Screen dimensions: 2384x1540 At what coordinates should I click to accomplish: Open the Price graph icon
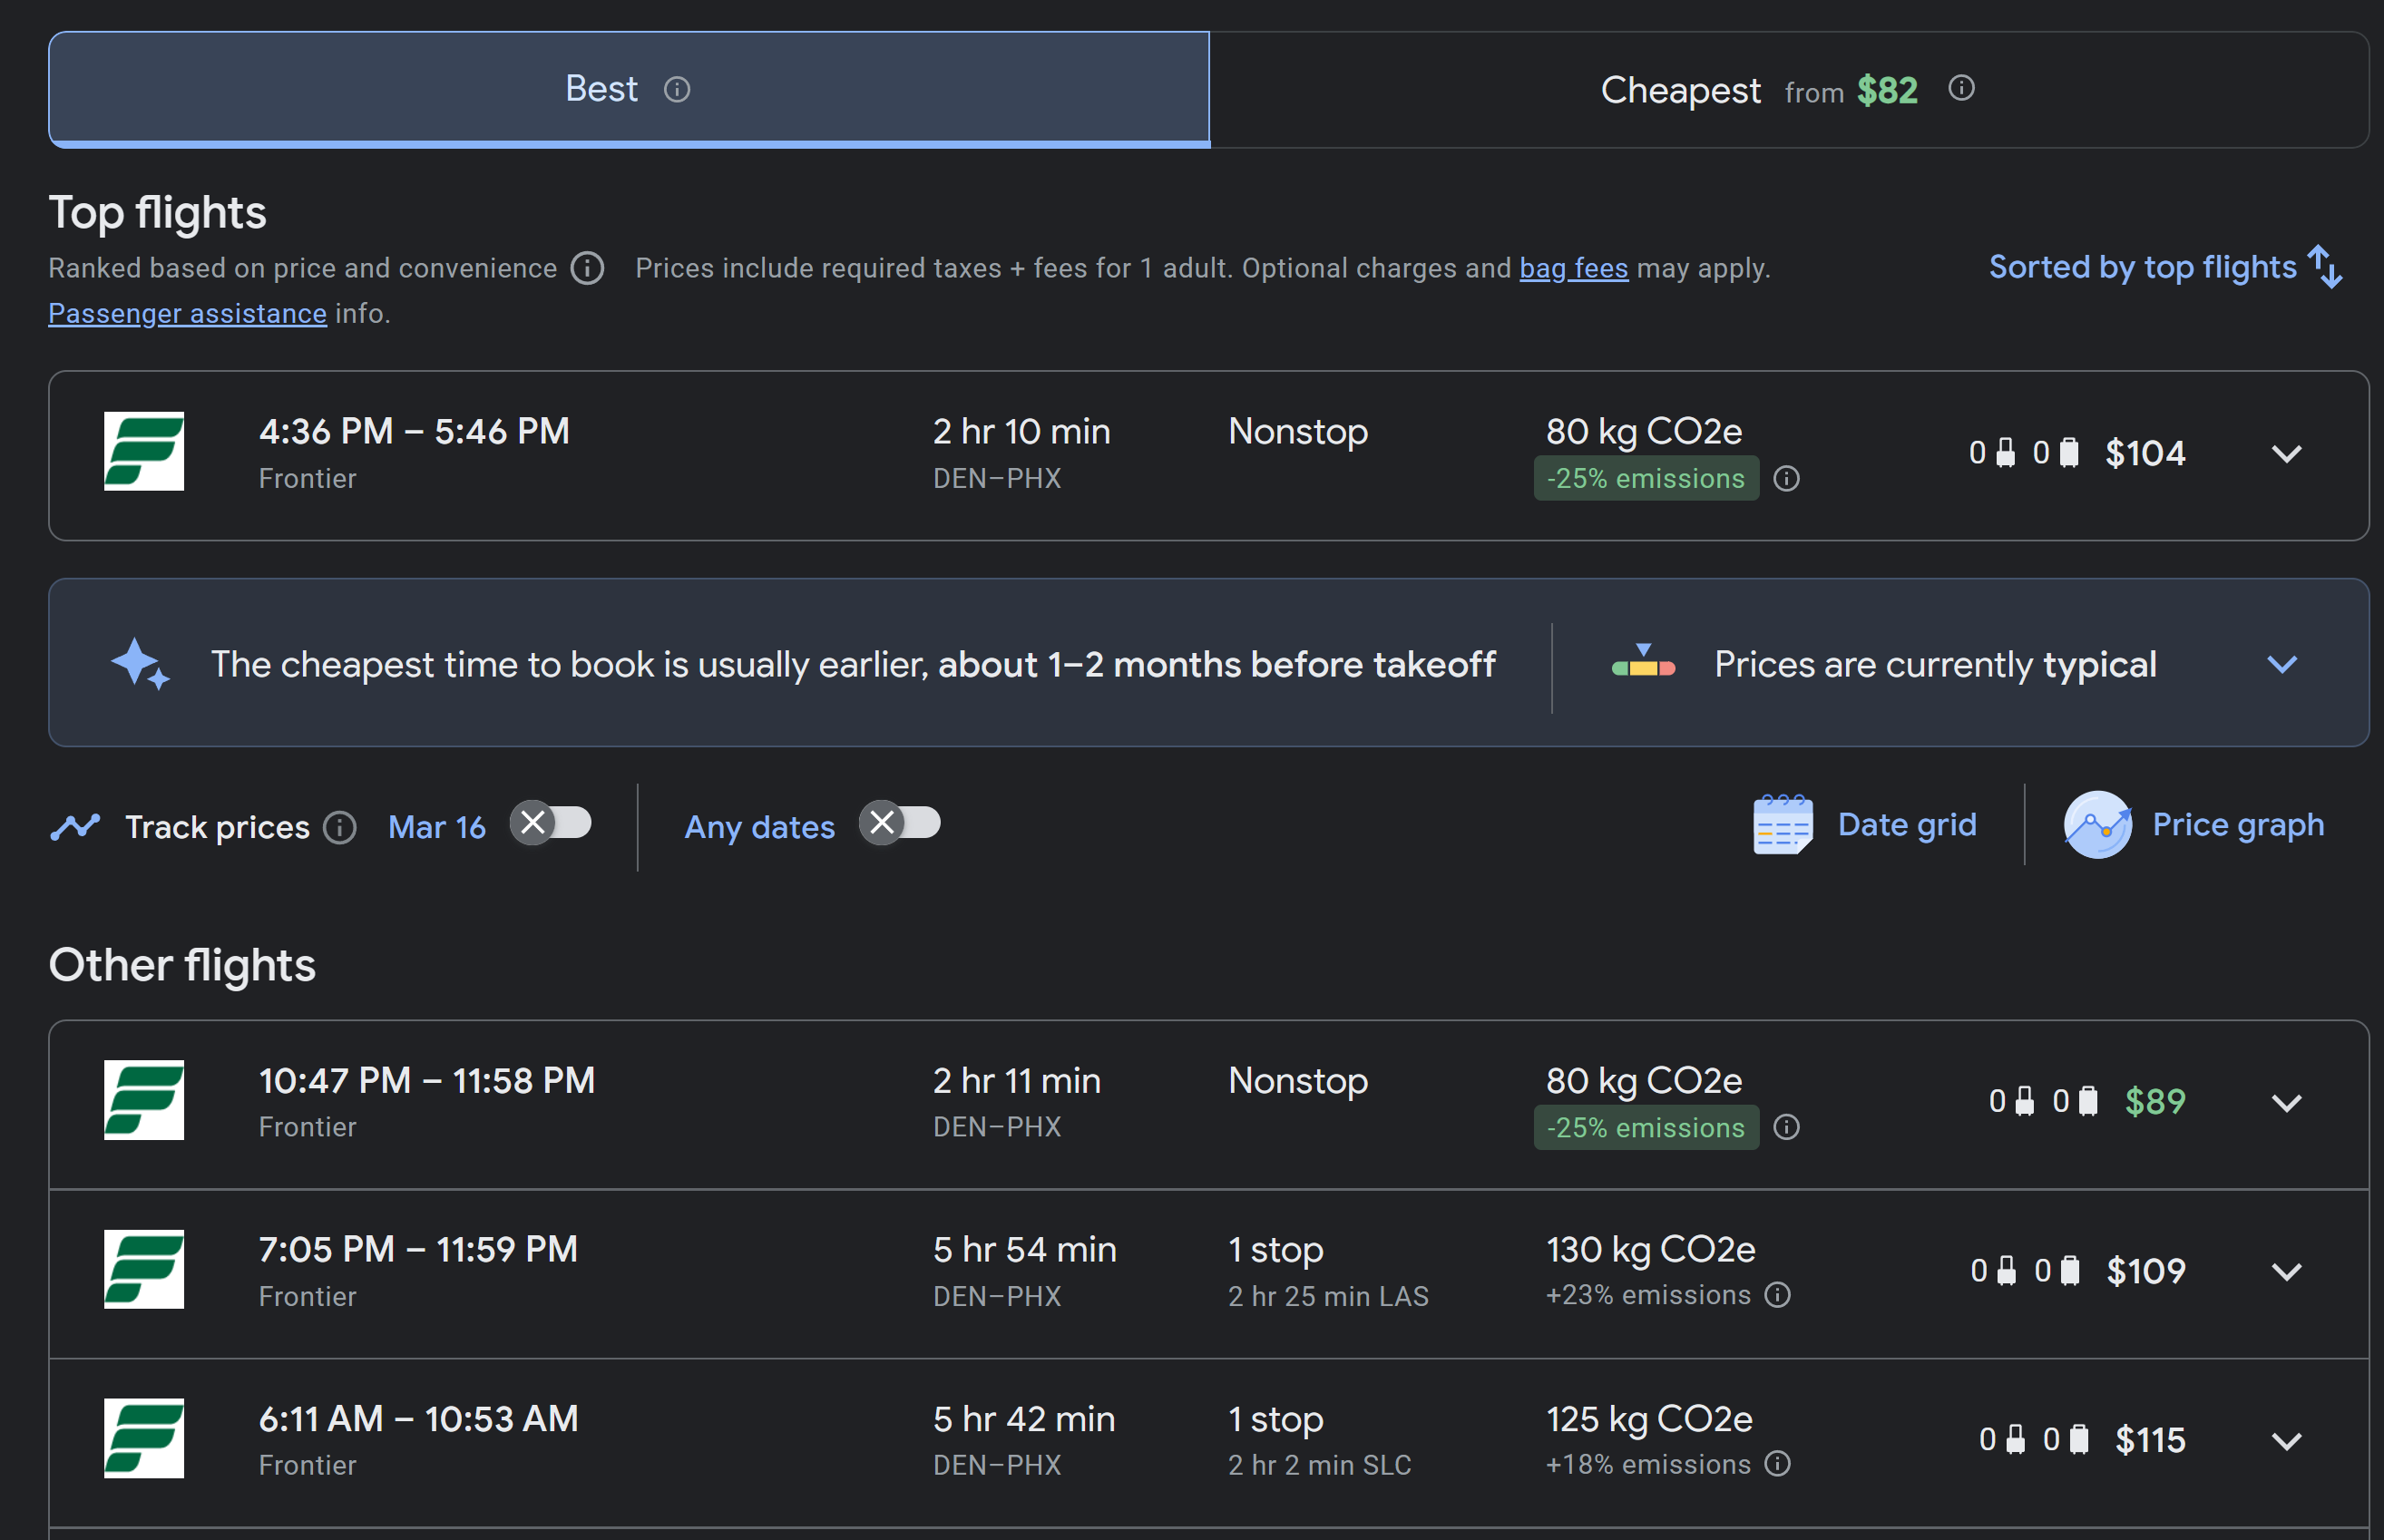[x=2097, y=825]
